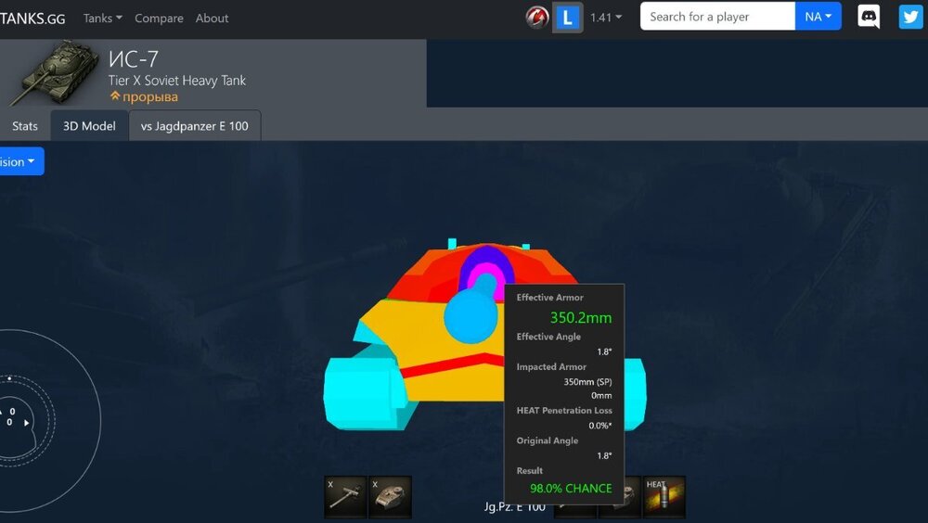Click the TANKS.GG logo

(32, 19)
